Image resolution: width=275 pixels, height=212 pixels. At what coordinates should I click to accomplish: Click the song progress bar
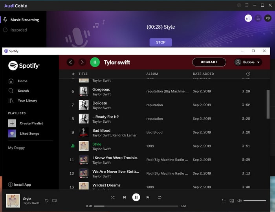coord(136,206)
